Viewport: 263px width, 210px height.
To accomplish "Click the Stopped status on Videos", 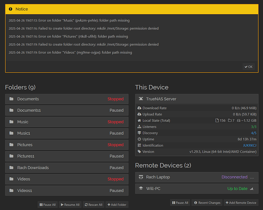I will 116,179.
